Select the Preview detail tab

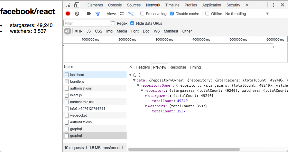tap(160, 67)
